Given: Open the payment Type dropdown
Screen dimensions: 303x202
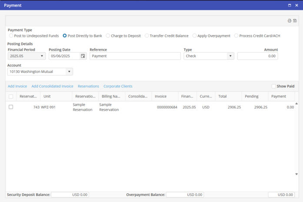Looking at the screenshot, I should [x=230, y=56].
